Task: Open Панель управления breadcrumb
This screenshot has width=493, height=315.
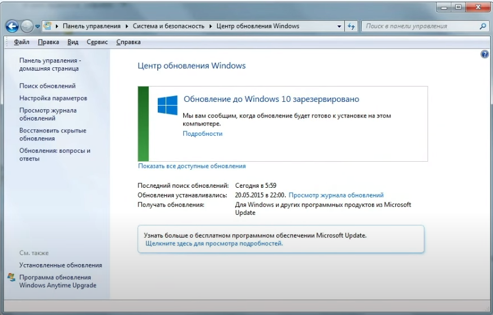Action: click(92, 26)
